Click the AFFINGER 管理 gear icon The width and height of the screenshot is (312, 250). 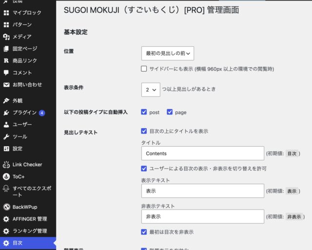tap(6, 219)
